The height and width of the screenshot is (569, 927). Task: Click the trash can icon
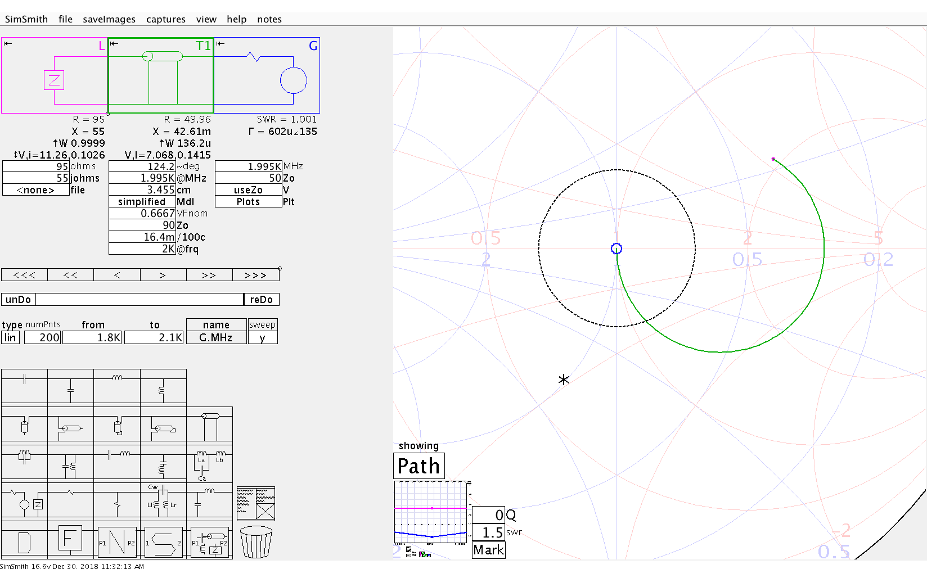pyautogui.click(x=256, y=541)
